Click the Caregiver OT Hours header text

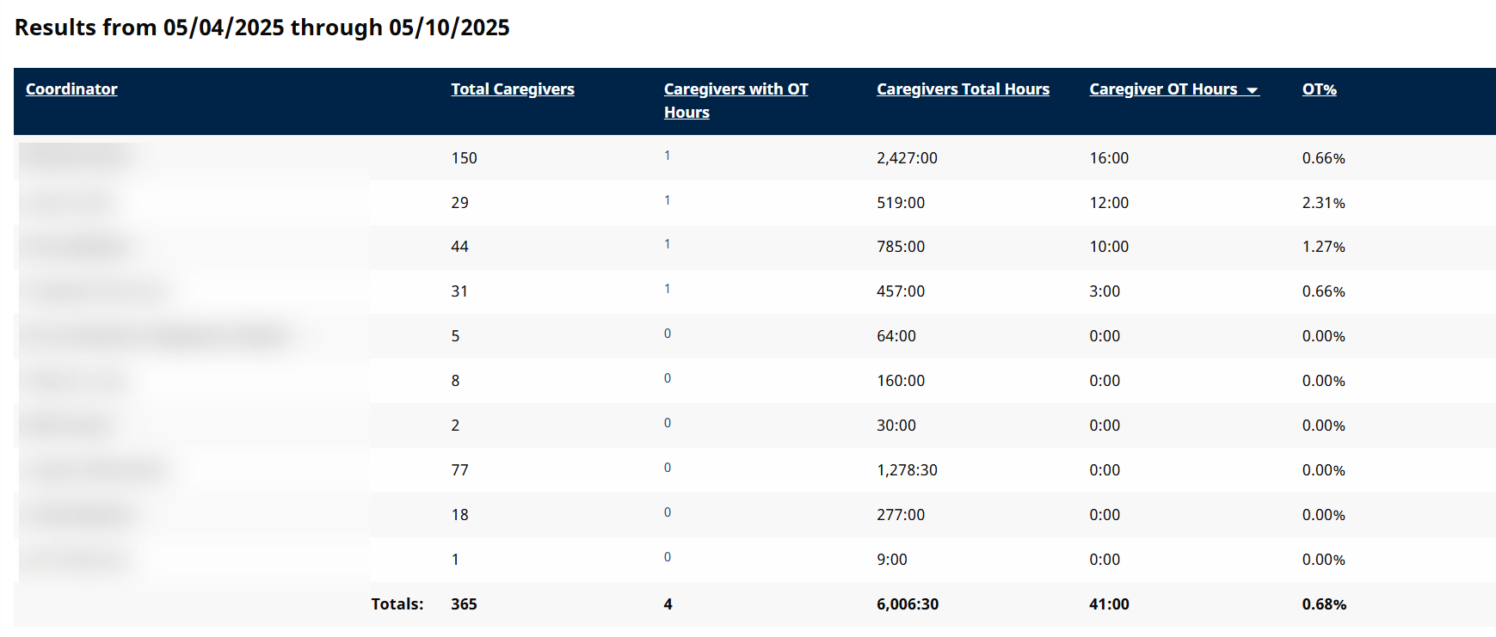click(1162, 89)
